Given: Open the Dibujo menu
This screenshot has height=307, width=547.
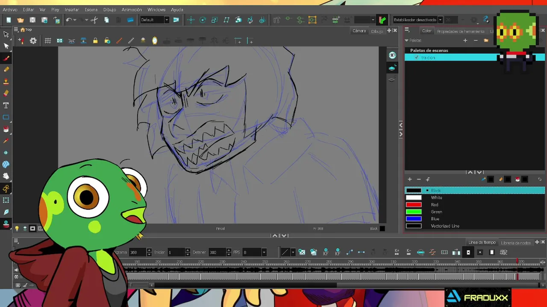Looking at the screenshot, I should click(109, 9).
